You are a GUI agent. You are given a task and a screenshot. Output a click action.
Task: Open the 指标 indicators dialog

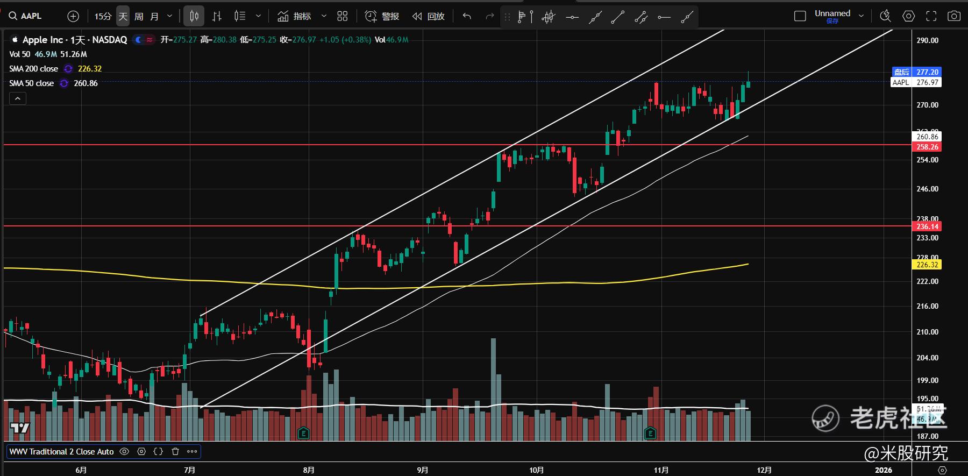294,17
